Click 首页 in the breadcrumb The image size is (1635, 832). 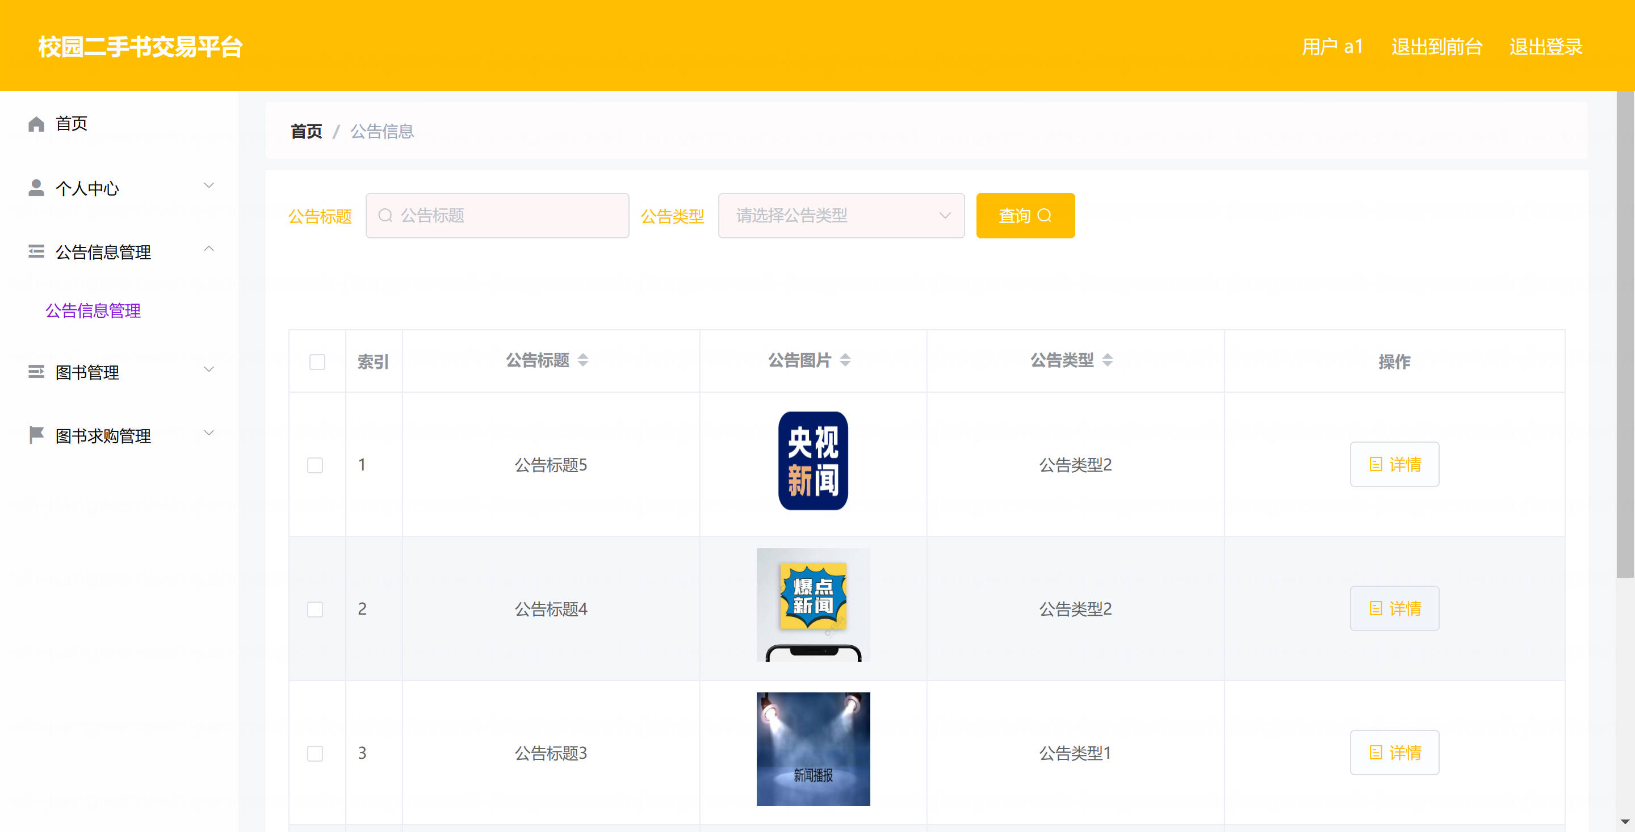click(307, 131)
